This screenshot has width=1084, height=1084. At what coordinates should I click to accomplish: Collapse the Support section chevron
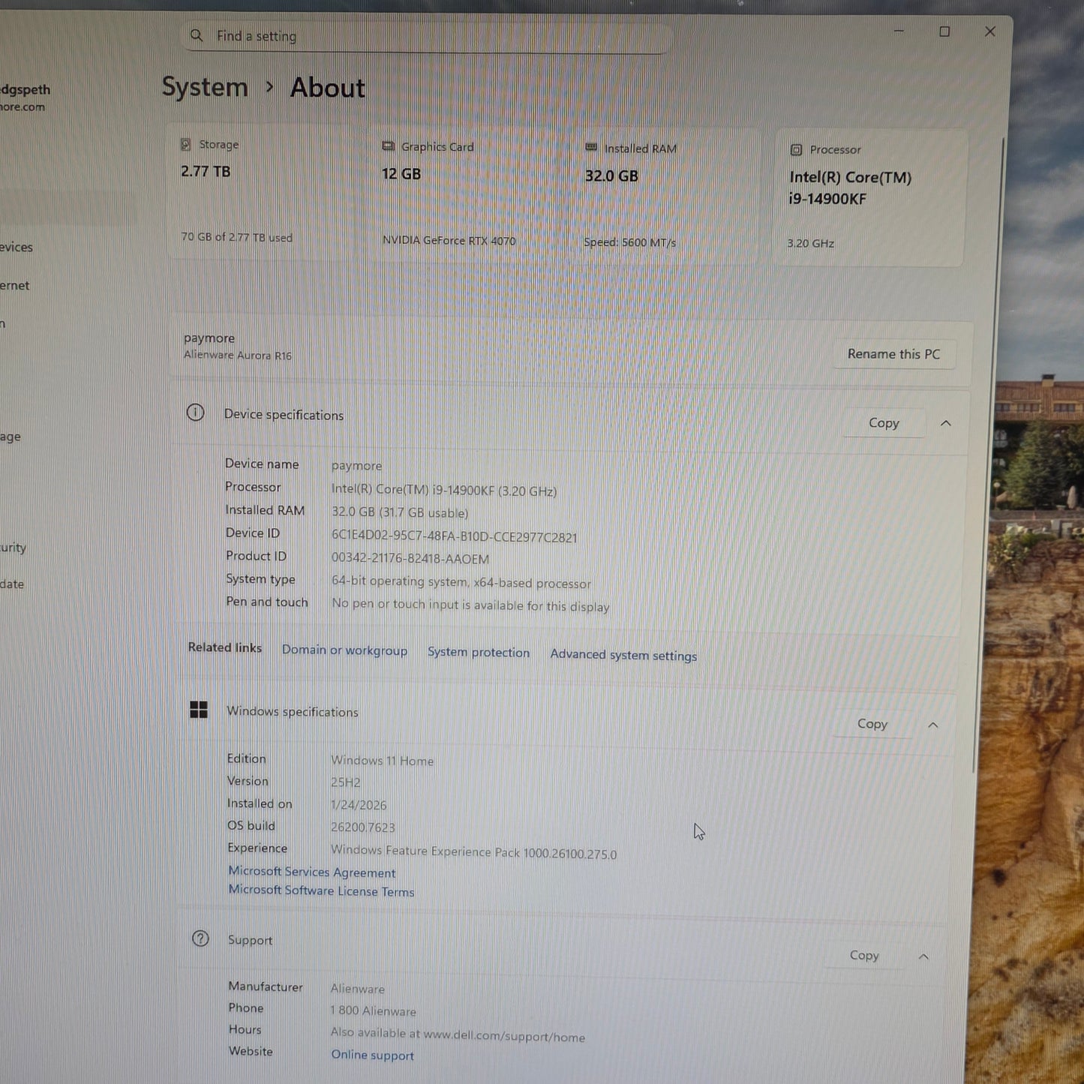tap(923, 956)
